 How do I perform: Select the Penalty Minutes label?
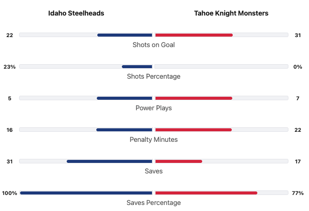pos(153,139)
